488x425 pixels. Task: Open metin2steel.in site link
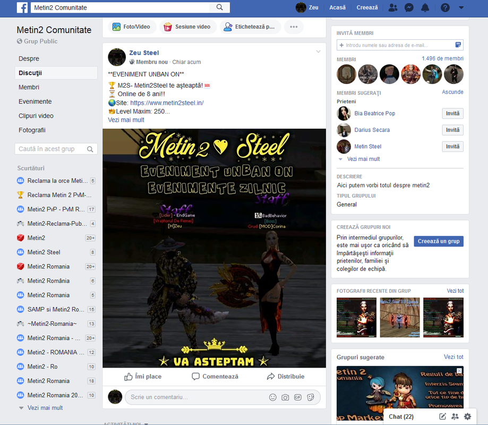167,103
